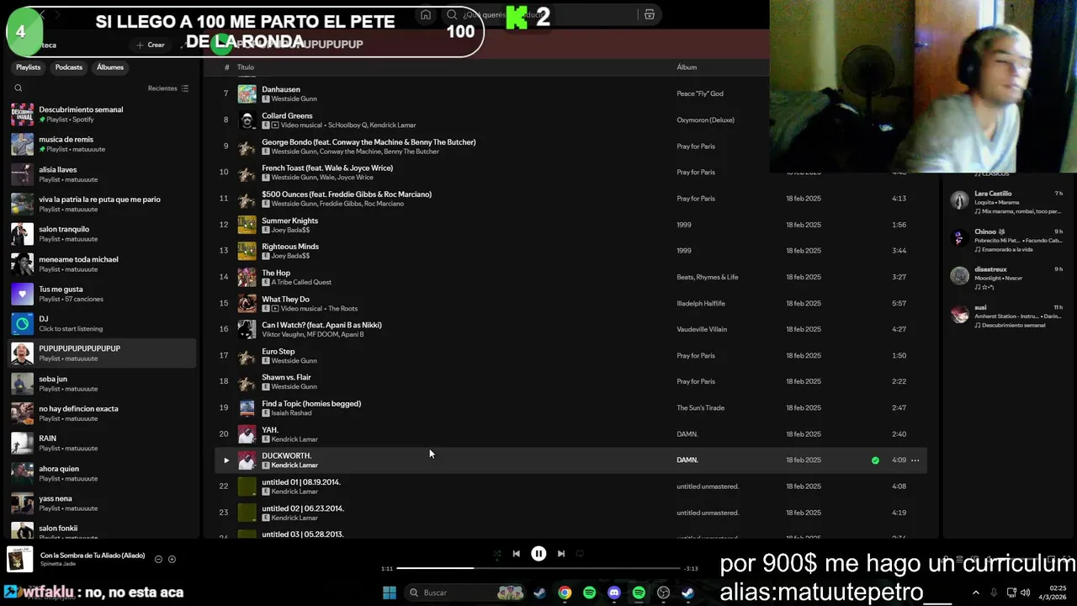Screen dimensions: 1077x606
Task: Open OBS Studio from the taskbar
Action: point(663,593)
